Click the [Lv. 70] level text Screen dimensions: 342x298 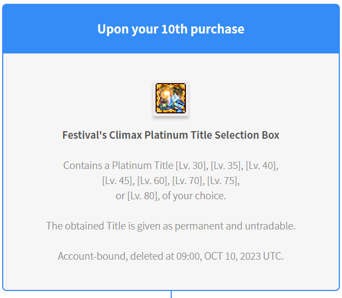[x=189, y=181]
